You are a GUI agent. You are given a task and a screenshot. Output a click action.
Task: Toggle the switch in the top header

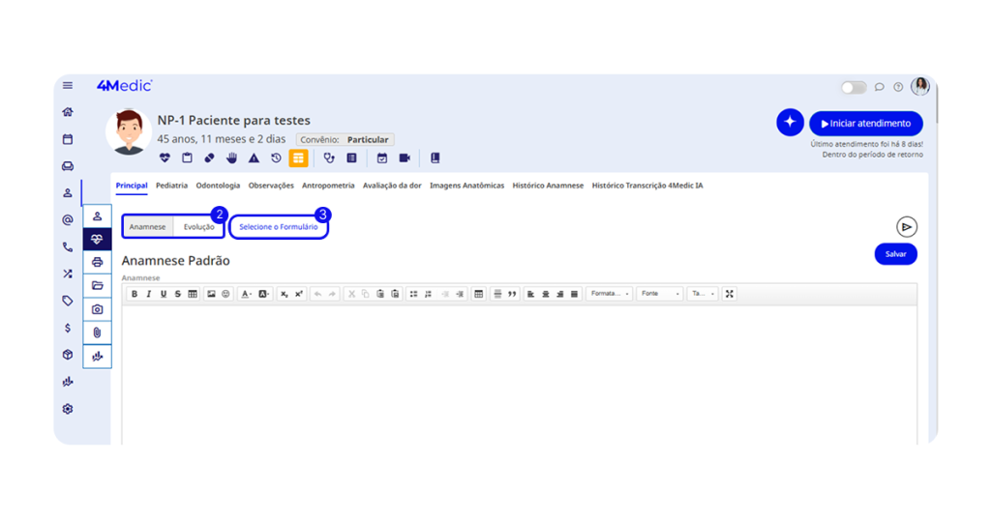pyautogui.click(x=853, y=87)
